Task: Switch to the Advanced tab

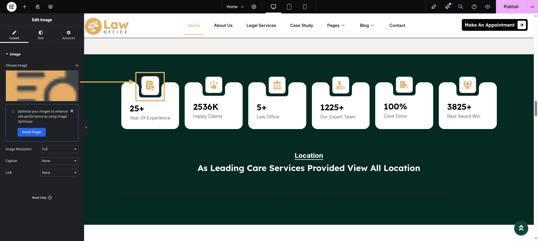Action: coord(68,35)
